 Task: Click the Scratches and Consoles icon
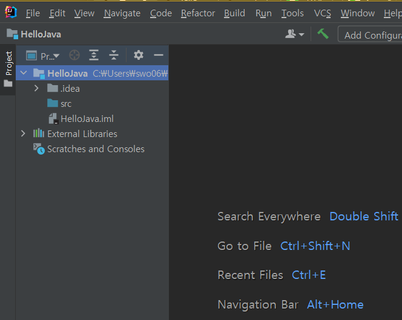click(39, 149)
